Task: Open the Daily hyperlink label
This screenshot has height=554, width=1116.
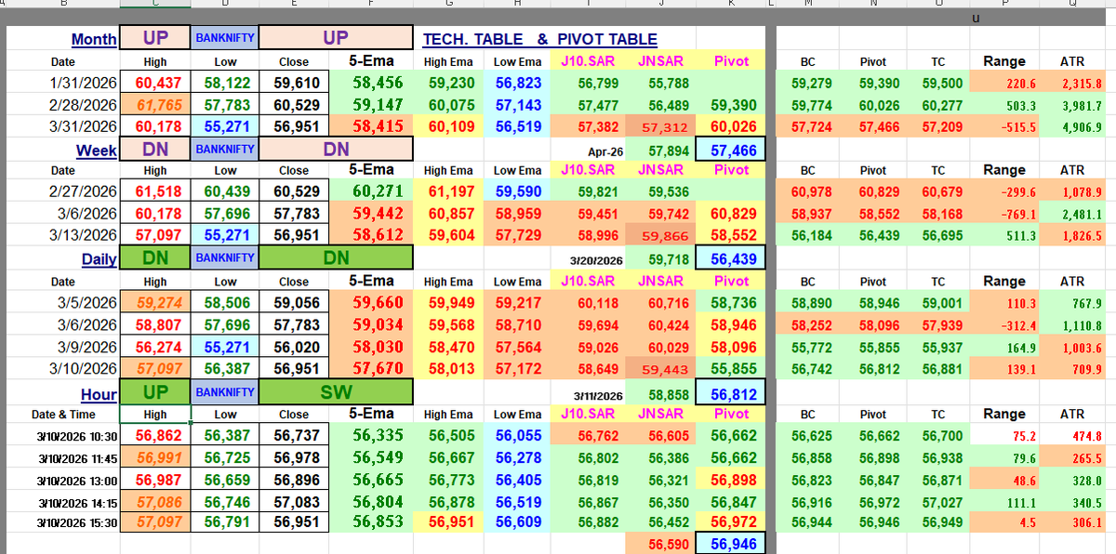Action: pyautogui.click(x=99, y=259)
